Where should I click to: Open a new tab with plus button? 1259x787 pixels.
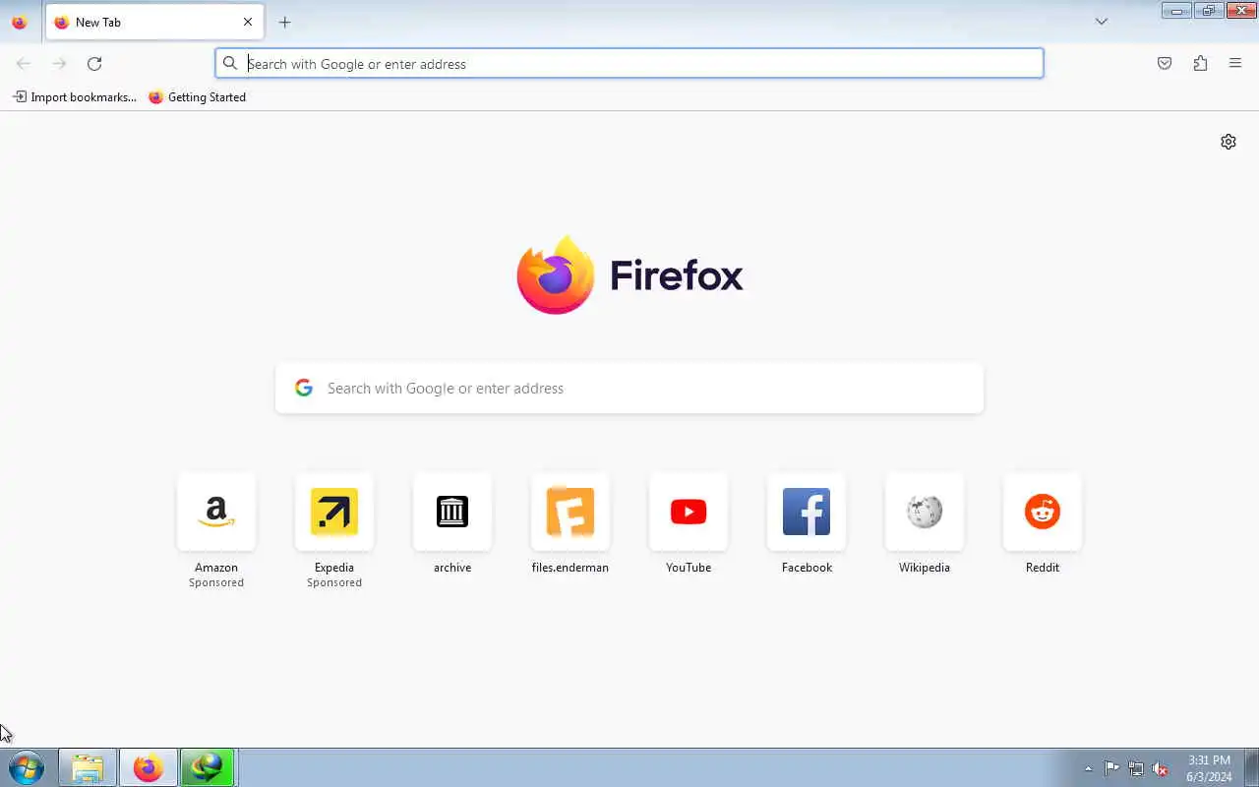[x=284, y=22]
